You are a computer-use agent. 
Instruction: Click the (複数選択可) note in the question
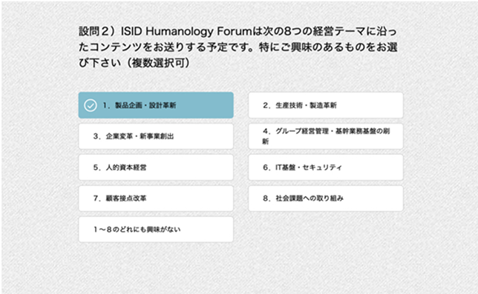[x=159, y=63]
